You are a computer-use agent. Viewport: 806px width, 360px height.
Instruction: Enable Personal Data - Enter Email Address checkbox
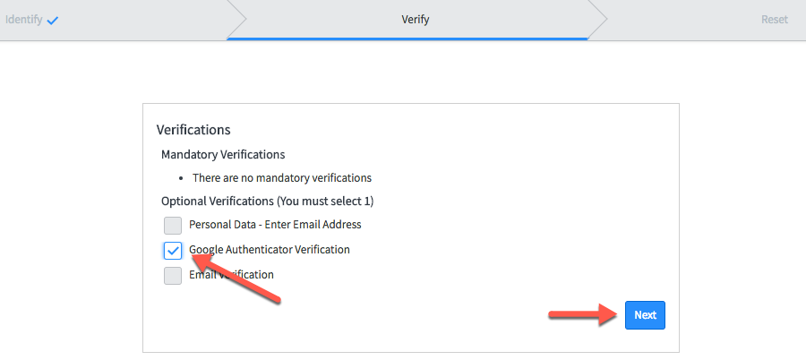click(173, 225)
